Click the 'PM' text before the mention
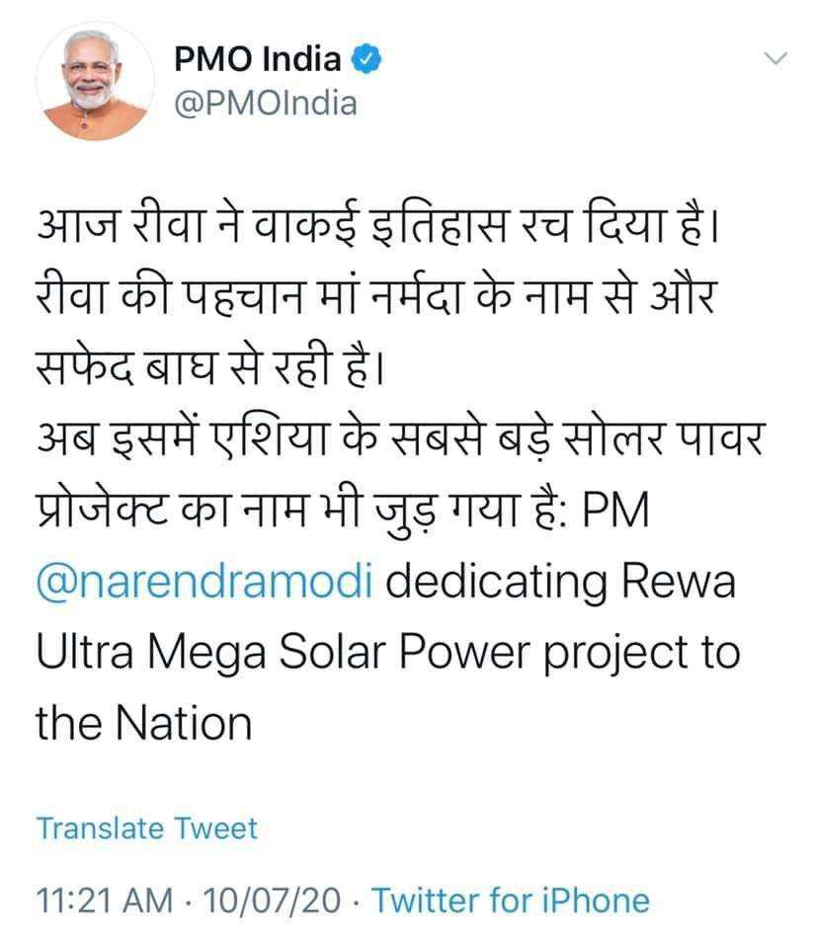Viewport: 814px width, 948px height. (x=615, y=510)
